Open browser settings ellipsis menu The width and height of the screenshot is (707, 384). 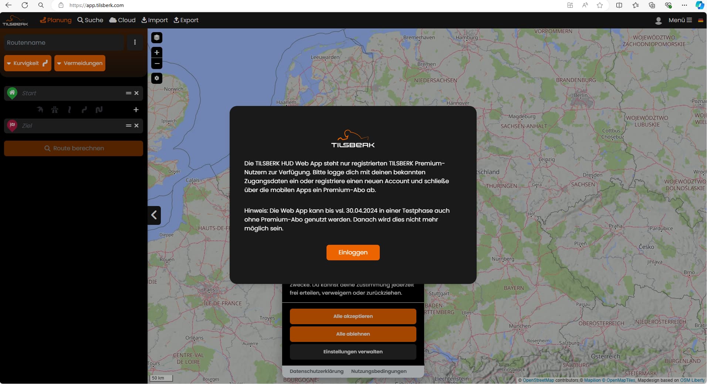pos(684,5)
